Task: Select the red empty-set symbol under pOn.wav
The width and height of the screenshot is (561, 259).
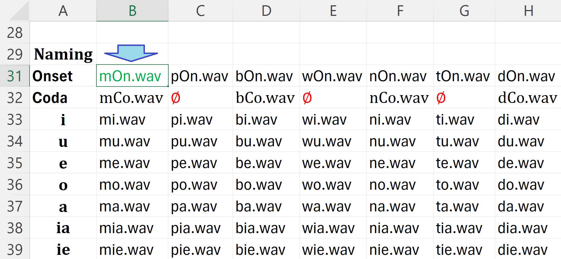Action: pos(176,98)
